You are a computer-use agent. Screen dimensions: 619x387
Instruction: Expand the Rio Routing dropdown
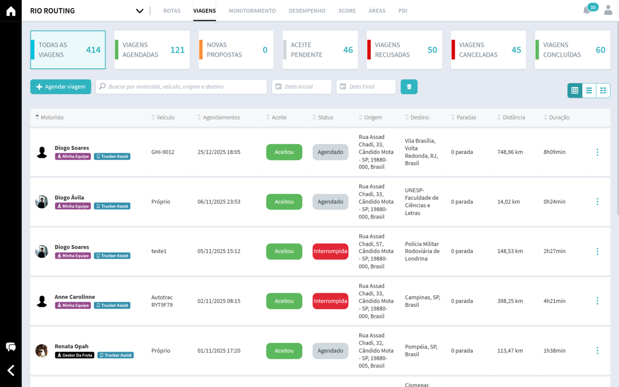[x=139, y=11]
